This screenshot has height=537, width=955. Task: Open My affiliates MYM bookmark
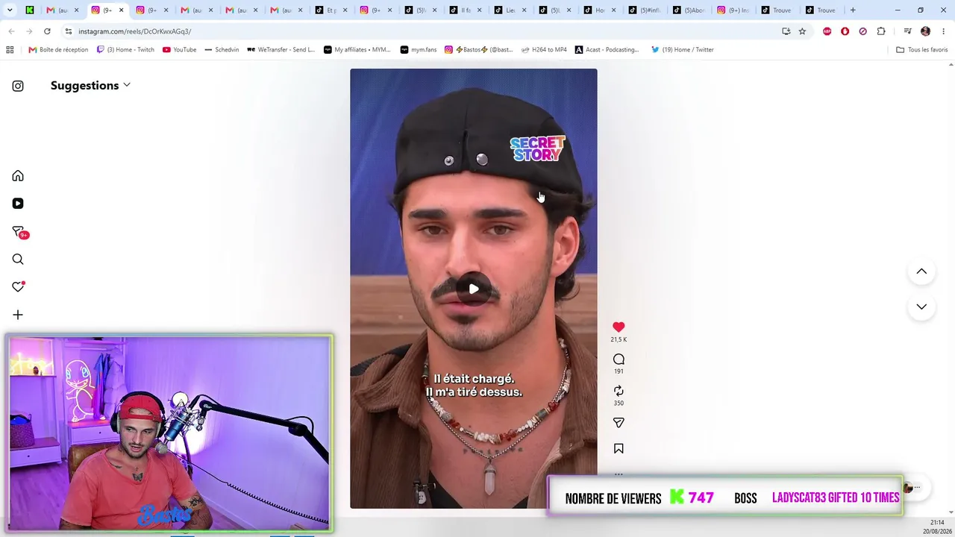tap(357, 50)
